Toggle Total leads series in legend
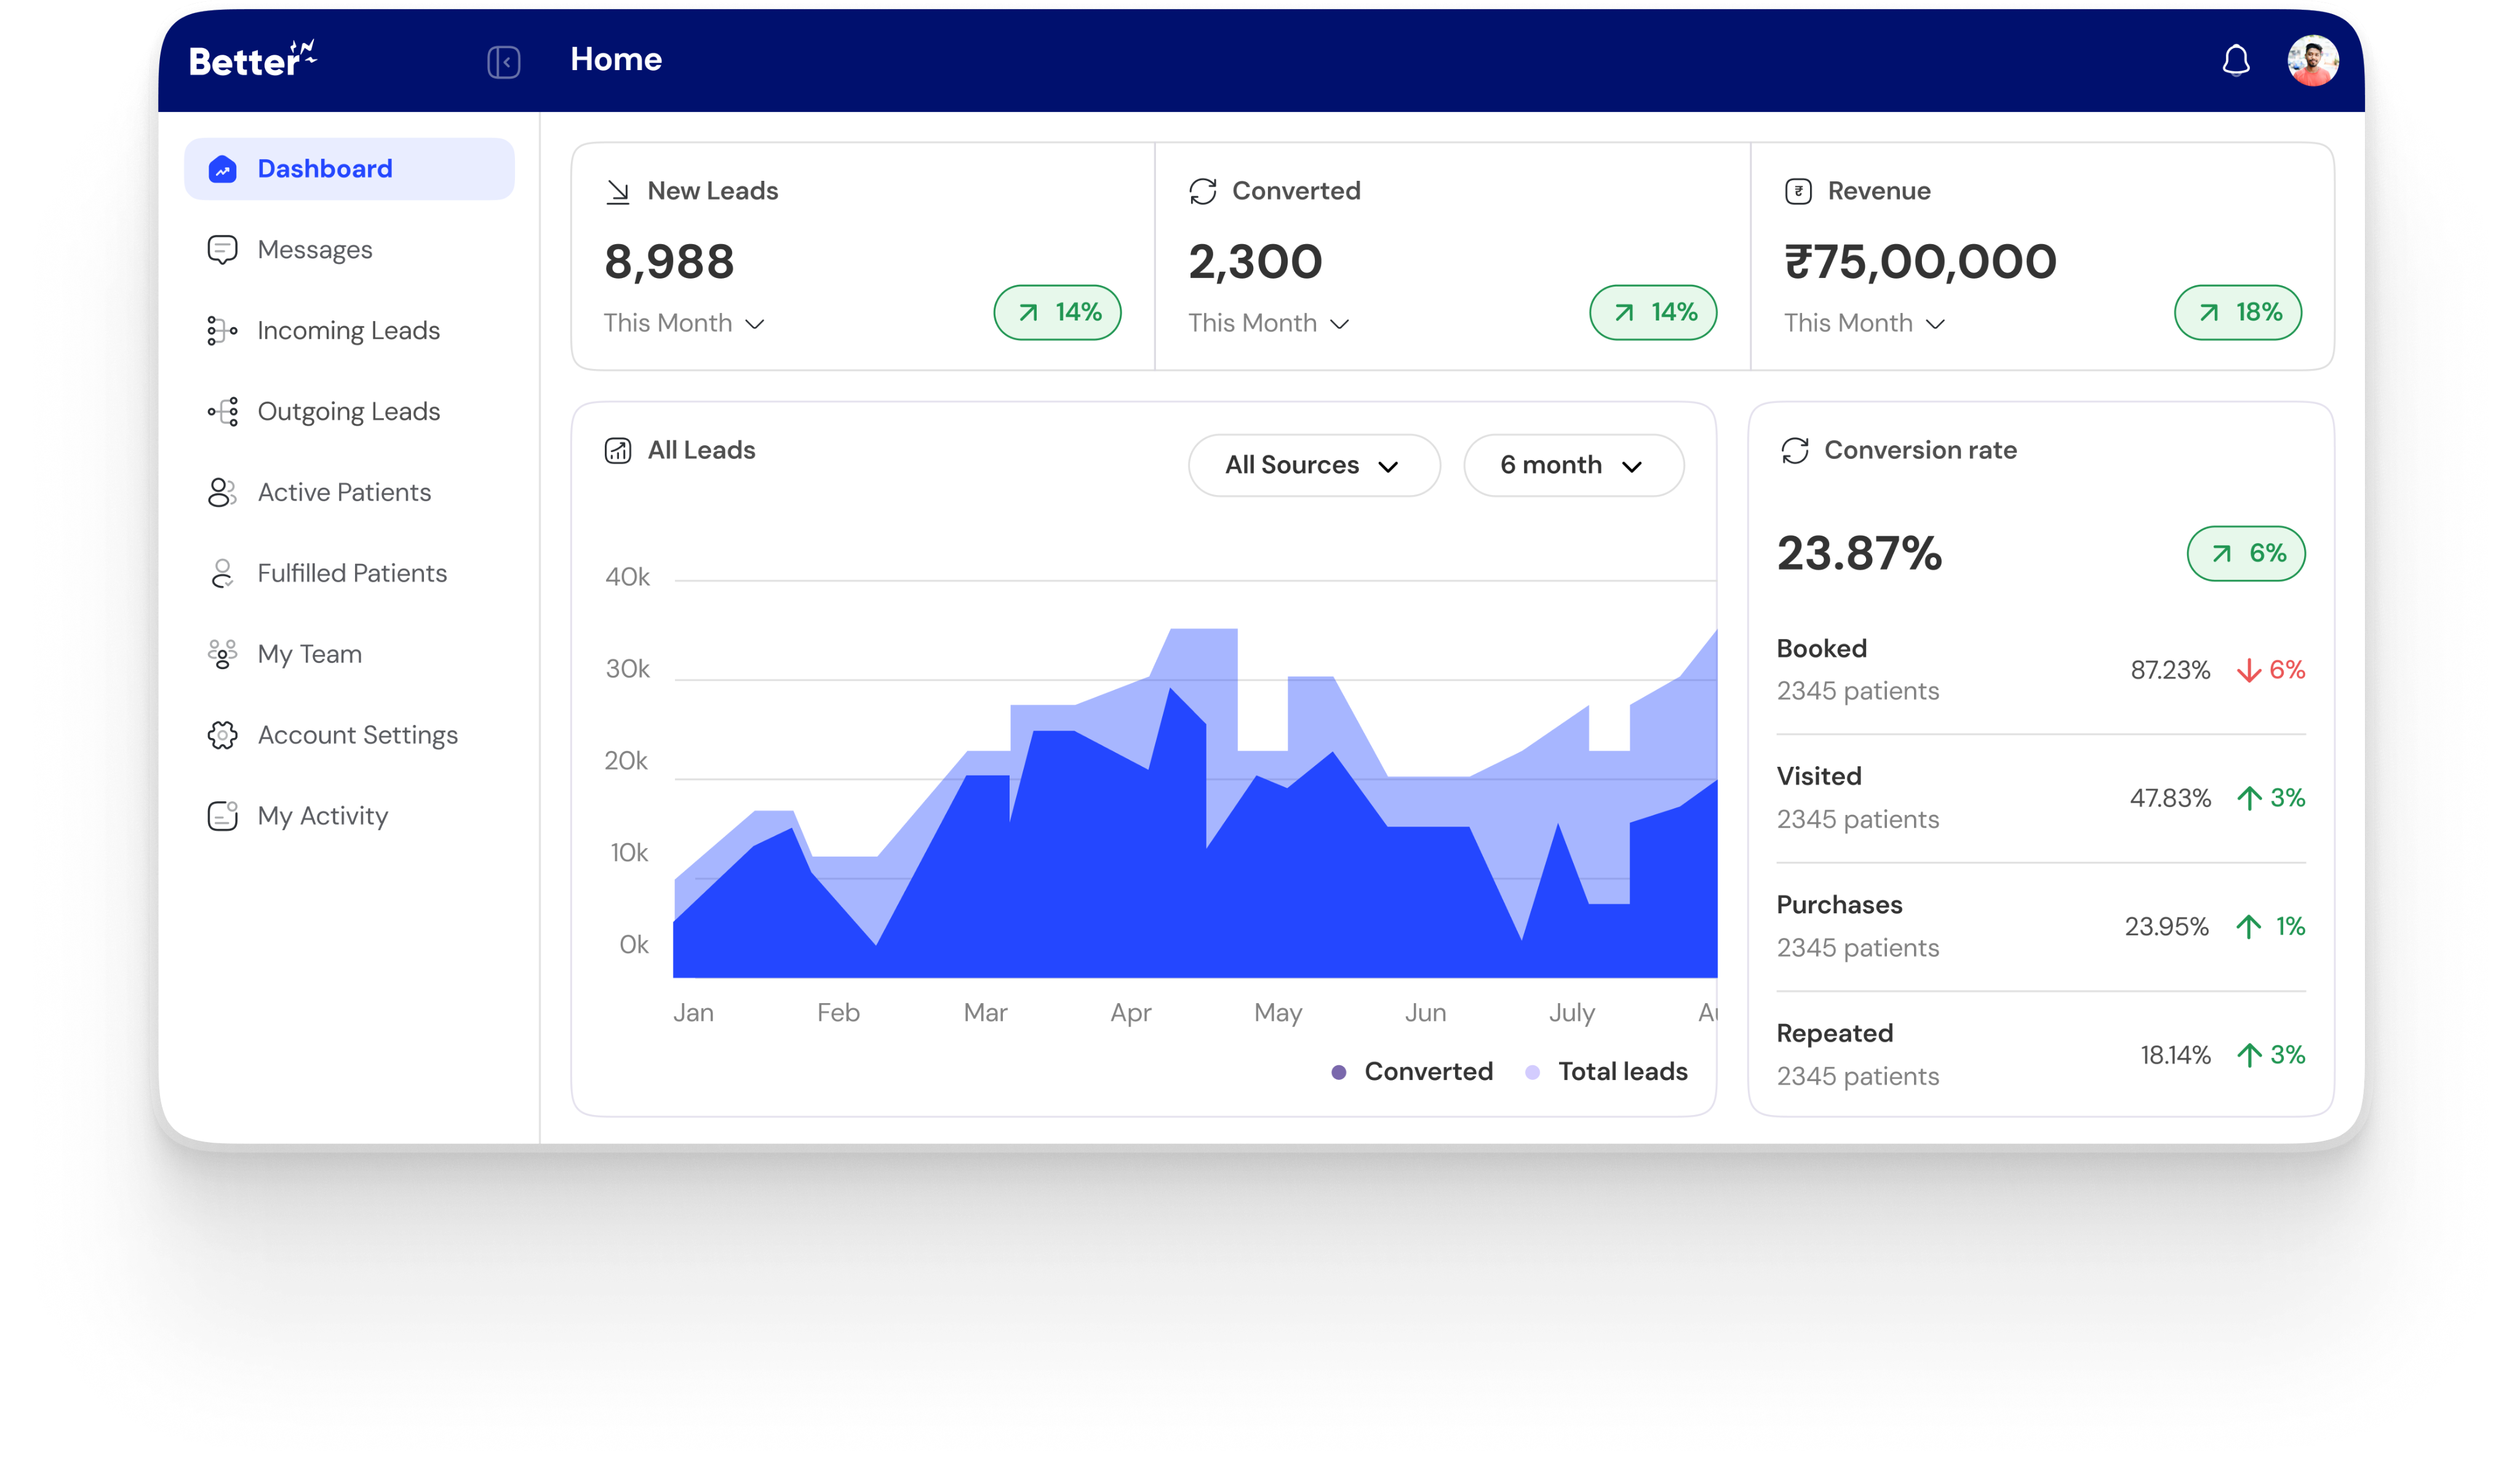This screenshot has width=2520, height=1484. coord(1606,1072)
